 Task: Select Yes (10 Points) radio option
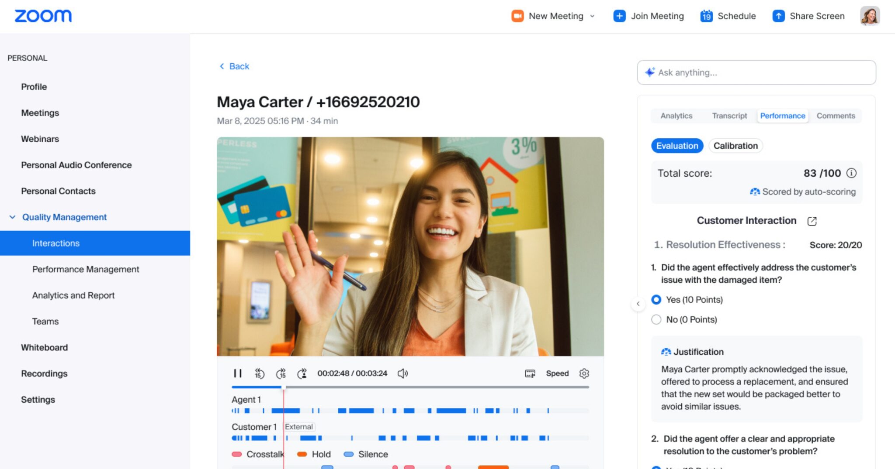point(656,300)
